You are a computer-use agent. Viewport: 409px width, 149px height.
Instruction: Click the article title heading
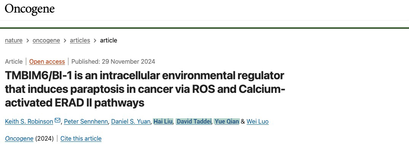click(145, 89)
